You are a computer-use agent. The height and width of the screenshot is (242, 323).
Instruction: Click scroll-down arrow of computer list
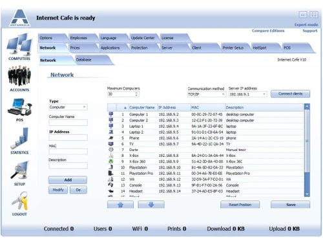pos(307,194)
